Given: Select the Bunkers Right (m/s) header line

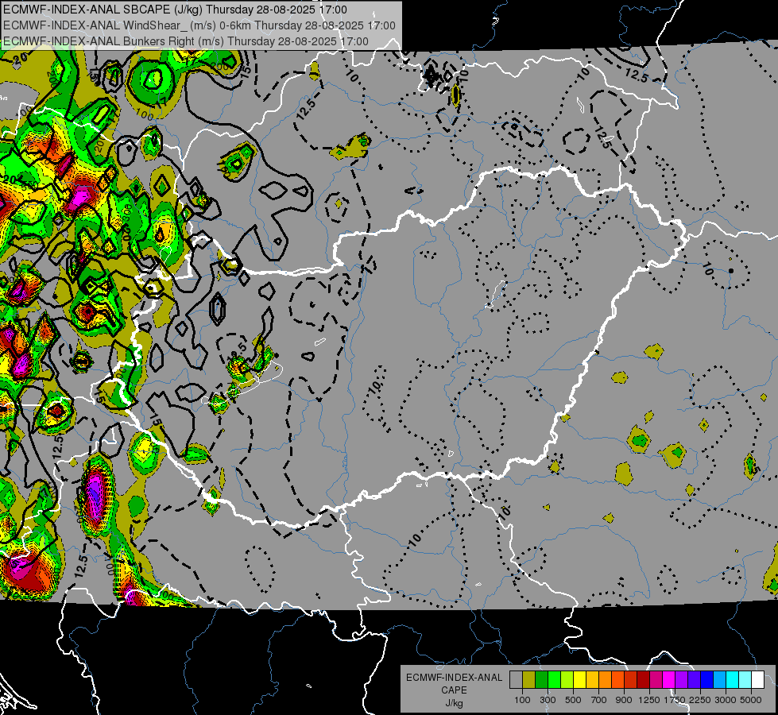Looking at the screenshot, I should (186, 41).
